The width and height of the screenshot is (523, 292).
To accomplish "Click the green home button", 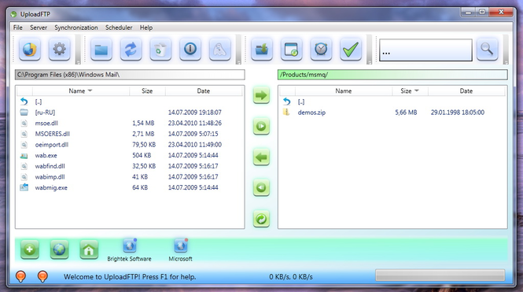I will click(89, 249).
